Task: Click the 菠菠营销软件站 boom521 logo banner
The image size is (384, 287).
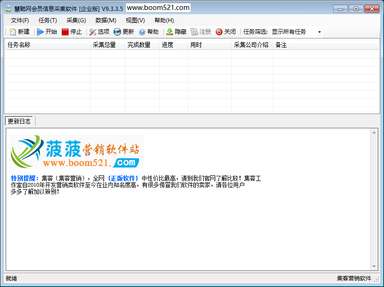Action: (x=76, y=151)
